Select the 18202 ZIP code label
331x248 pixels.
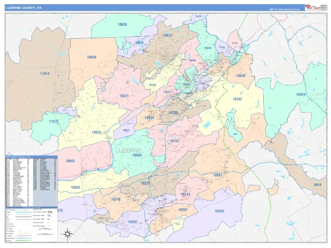coord(132,222)
